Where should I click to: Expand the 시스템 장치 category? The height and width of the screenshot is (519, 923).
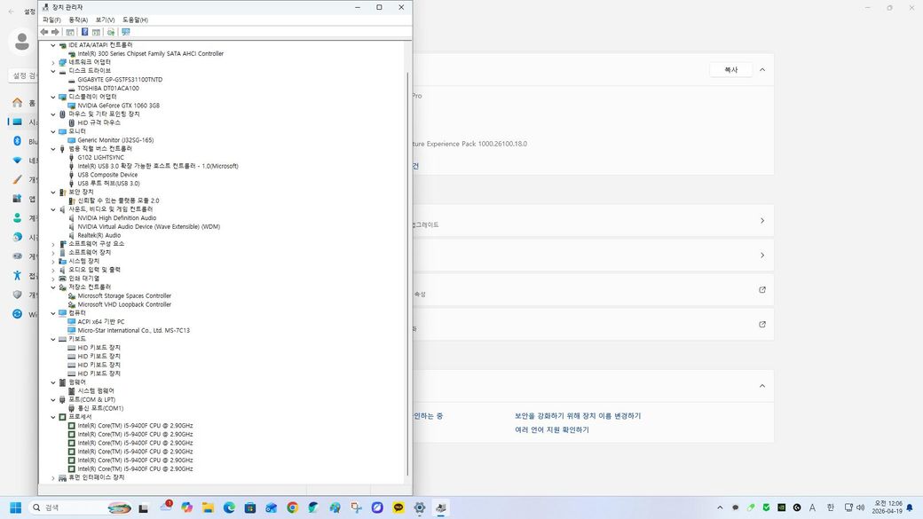pyautogui.click(x=52, y=262)
